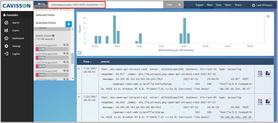This screenshot has width=278, height=123.
Task: Open field settings with blue gear button
Action: [69, 24]
